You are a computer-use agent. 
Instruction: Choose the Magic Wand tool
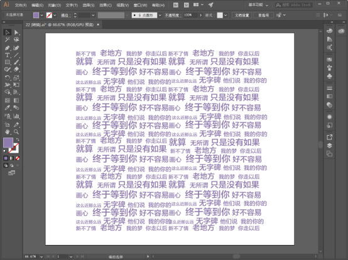(x=7, y=40)
